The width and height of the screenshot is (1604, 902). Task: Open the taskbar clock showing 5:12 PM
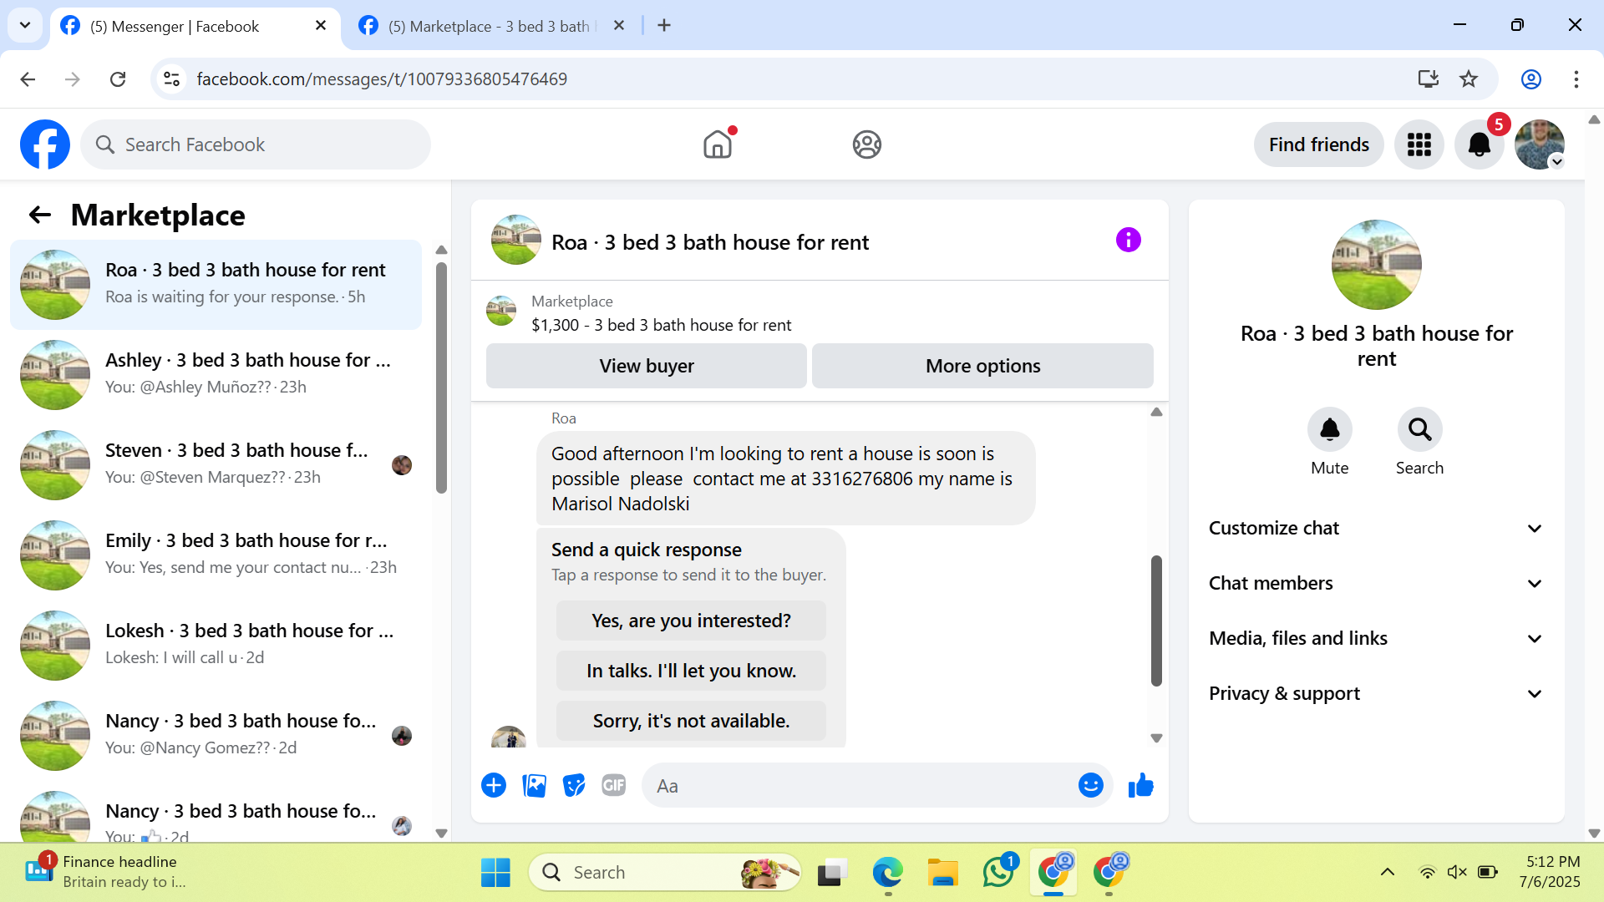click(1550, 872)
